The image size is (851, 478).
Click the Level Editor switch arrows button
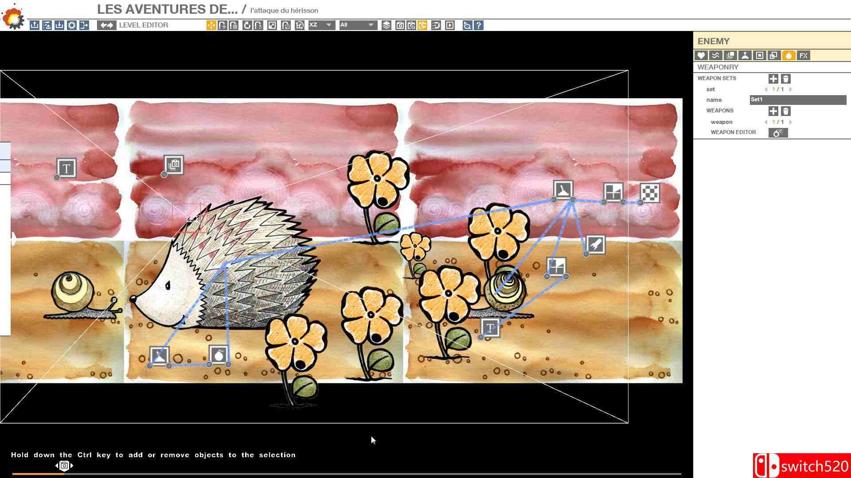106,25
